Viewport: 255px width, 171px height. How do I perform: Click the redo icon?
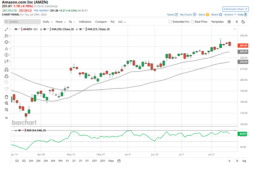pyautogui.click(x=6, y=89)
